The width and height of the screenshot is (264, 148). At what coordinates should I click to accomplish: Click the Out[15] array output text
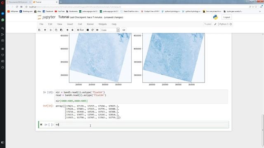click(x=88, y=112)
